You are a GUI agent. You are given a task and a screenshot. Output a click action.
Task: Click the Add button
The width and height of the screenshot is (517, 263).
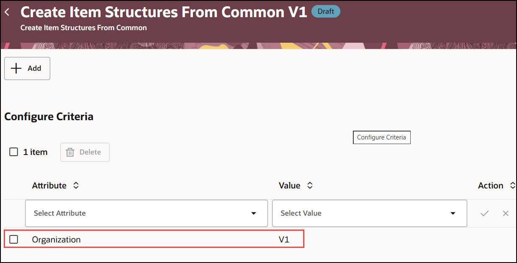pos(27,68)
